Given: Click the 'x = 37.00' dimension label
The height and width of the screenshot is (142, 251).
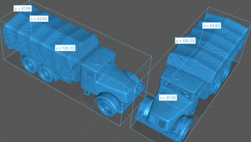Looking at the screenshot, I should pos(168,97).
